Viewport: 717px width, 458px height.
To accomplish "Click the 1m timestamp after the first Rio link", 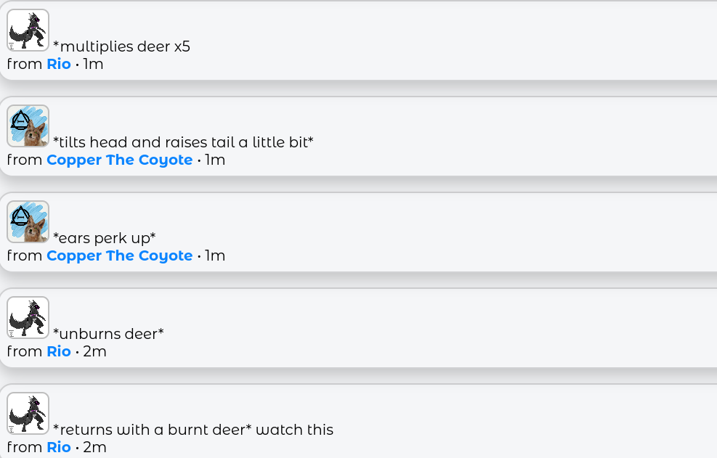I will pos(93,64).
